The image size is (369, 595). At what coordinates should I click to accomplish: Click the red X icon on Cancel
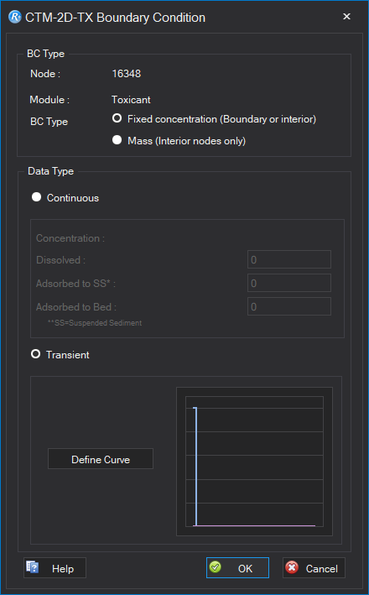click(292, 567)
